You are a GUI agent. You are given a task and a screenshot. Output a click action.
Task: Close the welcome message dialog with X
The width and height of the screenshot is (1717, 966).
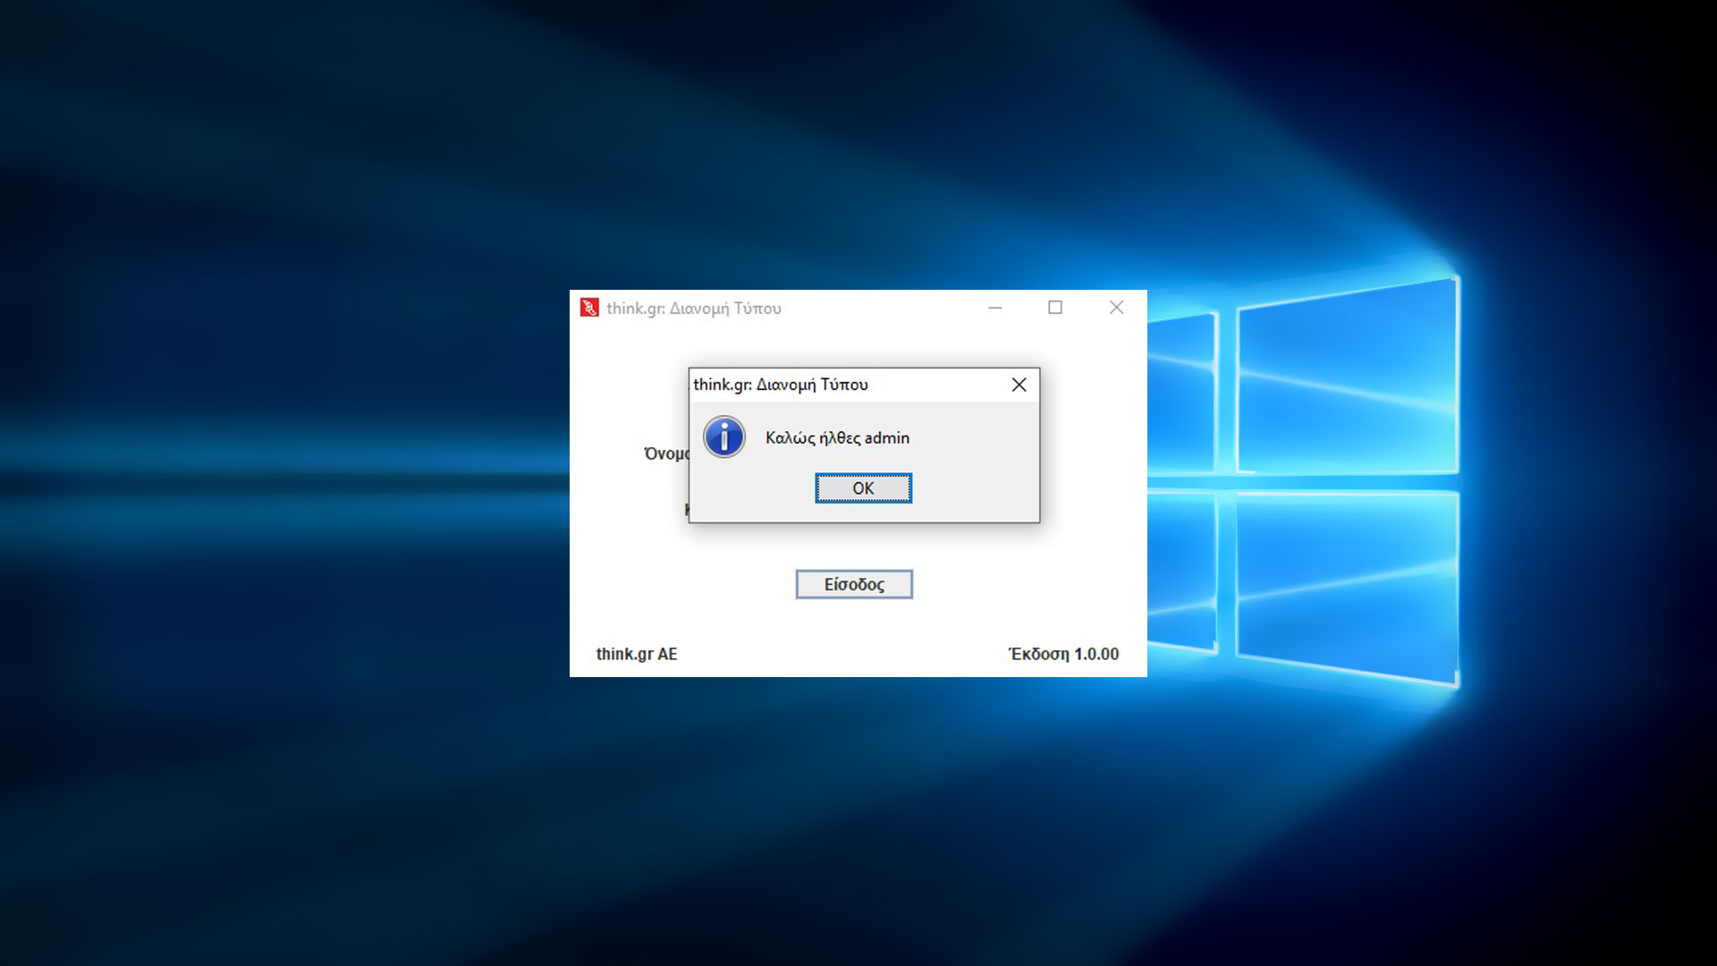1019,385
